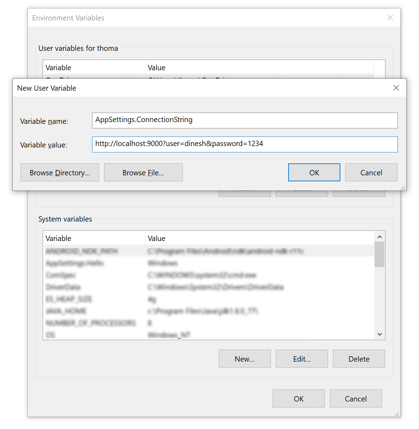Open the Browse Directory dialog
419x429 pixels.
tap(60, 172)
